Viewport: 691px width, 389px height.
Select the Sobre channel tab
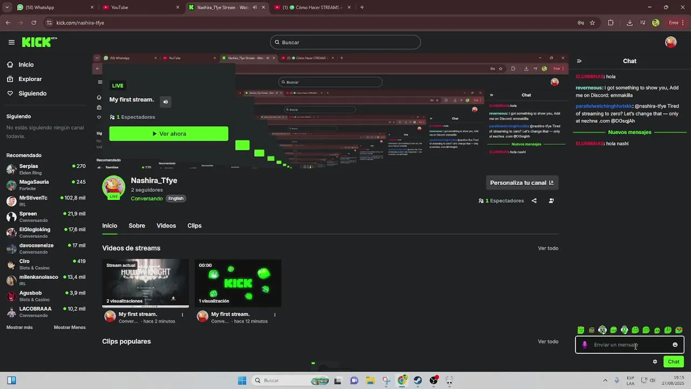[x=137, y=226]
